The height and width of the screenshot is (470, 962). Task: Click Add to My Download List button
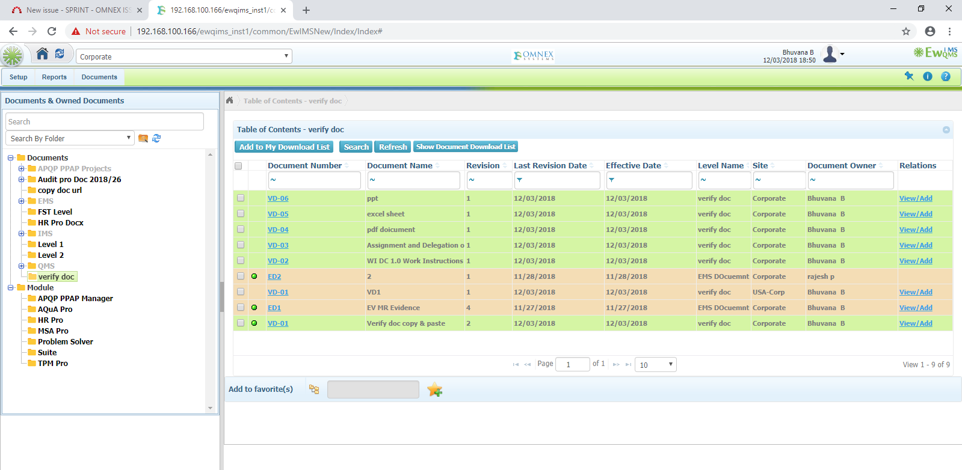284,147
